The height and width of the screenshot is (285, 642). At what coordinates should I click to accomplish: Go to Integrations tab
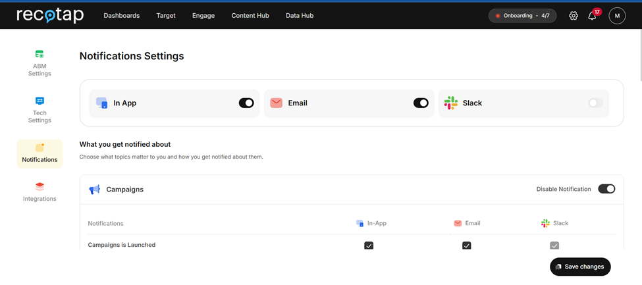(40, 192)
